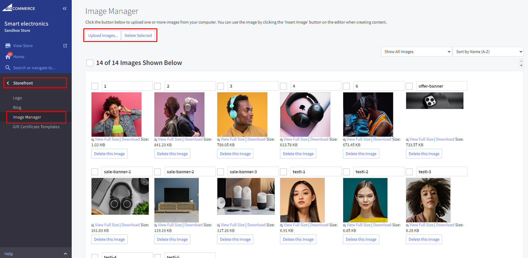This screenshot has width=528, height=258.
Task: Click magnifier icon beside image 1's View Full Size
Action: point(93,140)
